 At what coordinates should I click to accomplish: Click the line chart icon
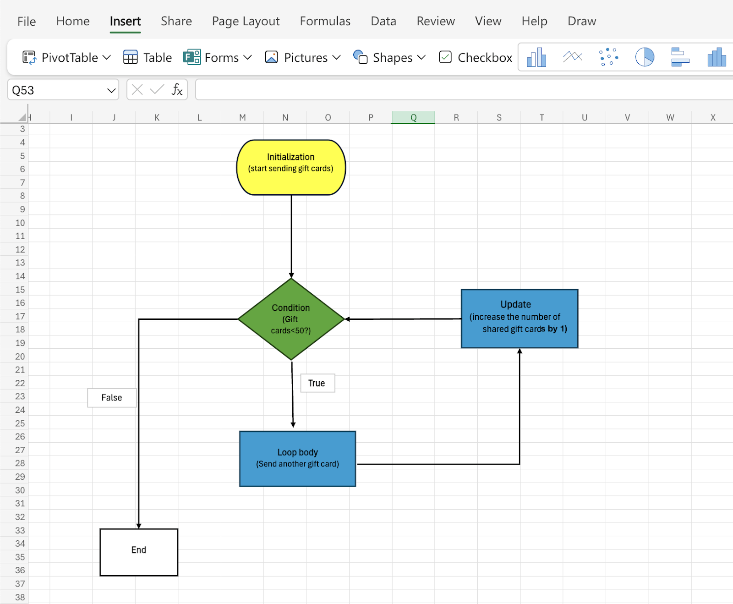point(572,57)
